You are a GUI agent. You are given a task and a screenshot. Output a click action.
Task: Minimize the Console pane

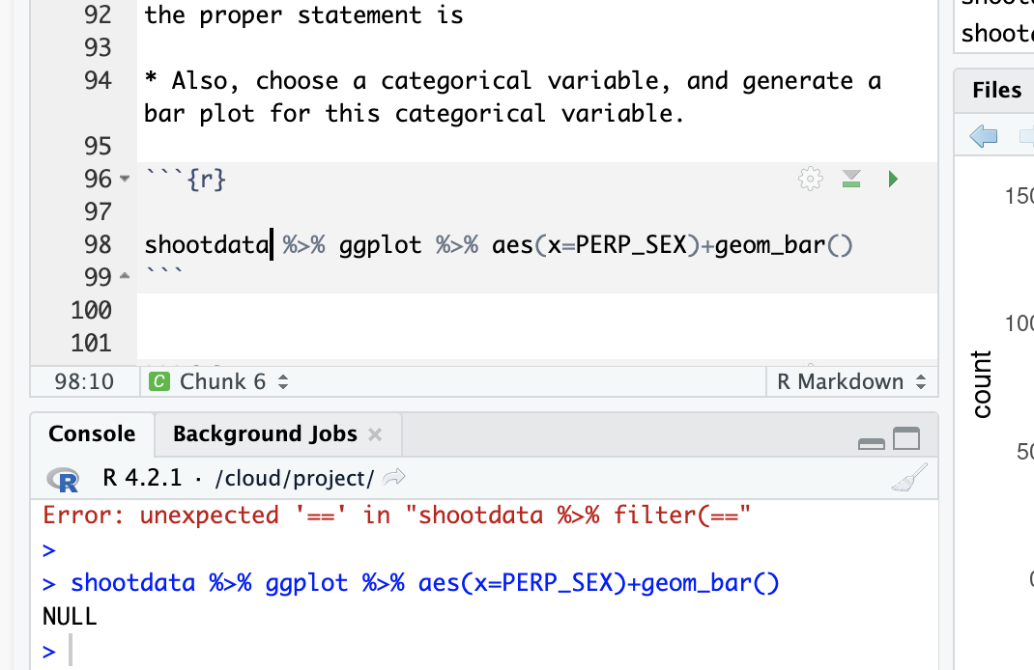(871, 443)
